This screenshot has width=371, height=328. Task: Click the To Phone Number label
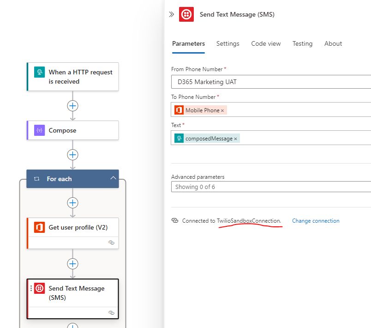point(193,97)
